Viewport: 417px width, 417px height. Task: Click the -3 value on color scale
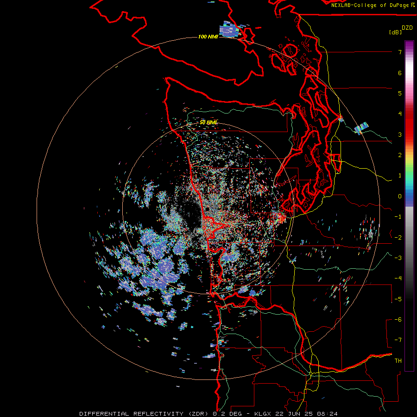coord(398,258)
